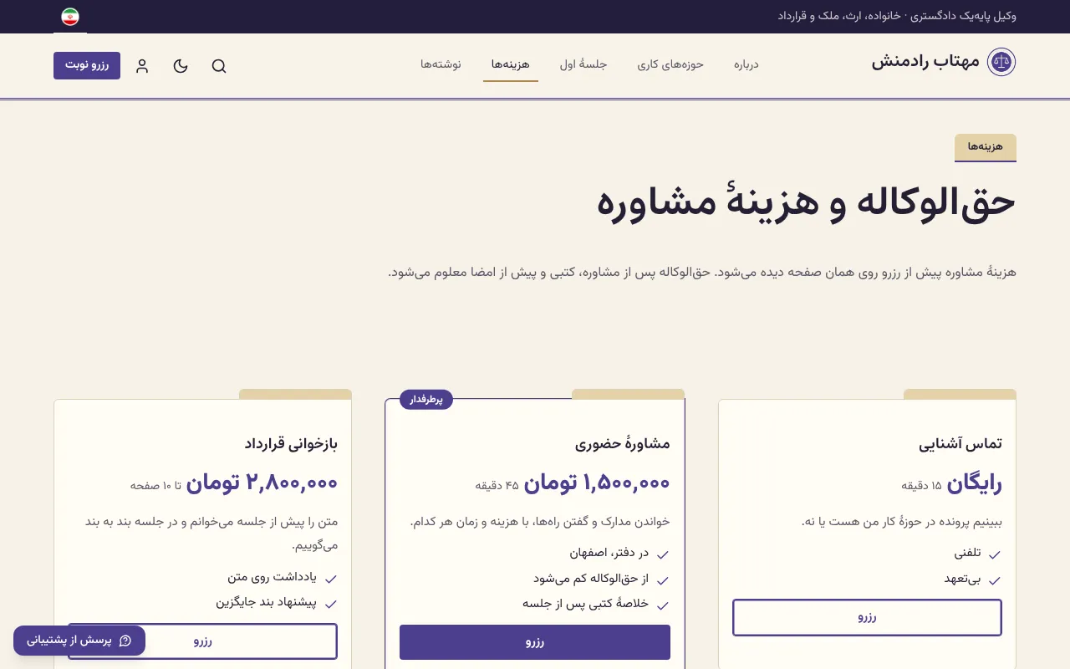Open the حوزه‌های کاری menu item

(670, 64)
